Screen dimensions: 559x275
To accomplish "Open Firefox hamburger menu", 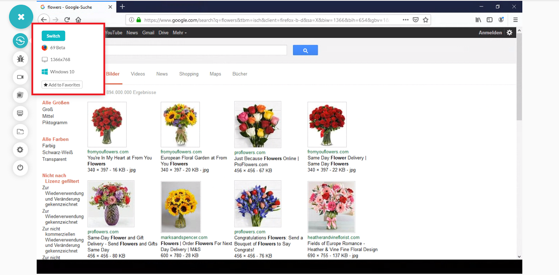I will tap(515, 20).
